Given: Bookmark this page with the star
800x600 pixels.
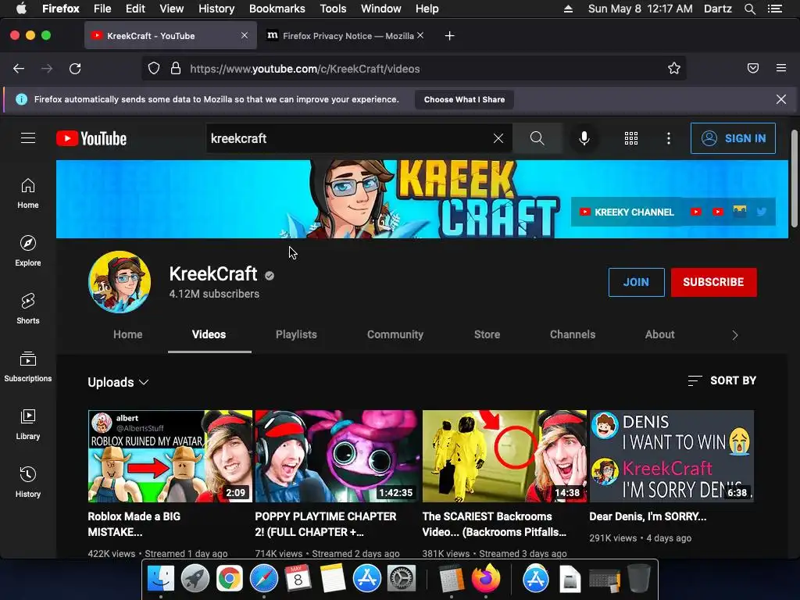Looking at the screenshot, I should [674, 69].
